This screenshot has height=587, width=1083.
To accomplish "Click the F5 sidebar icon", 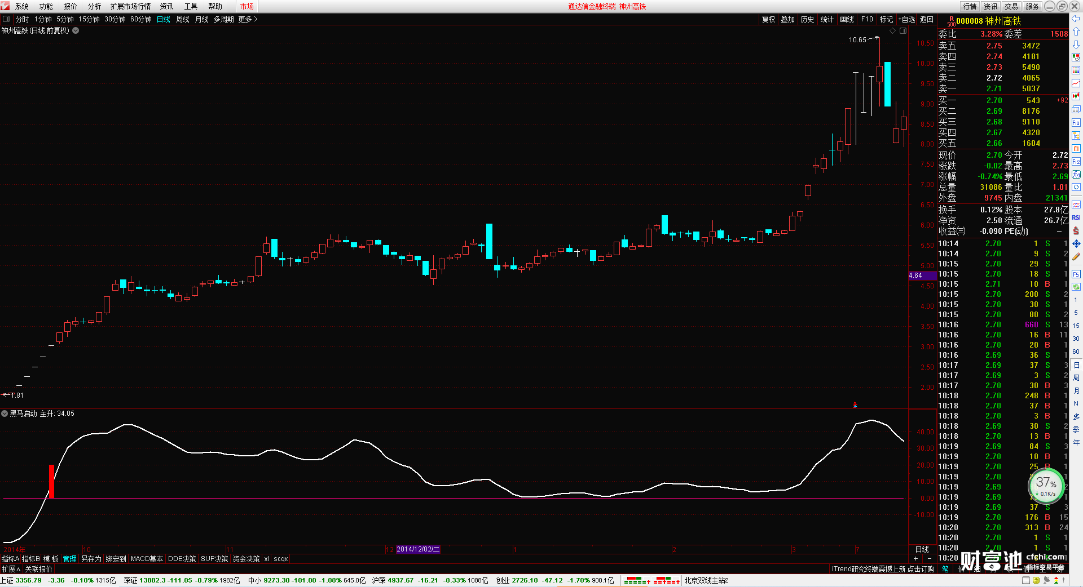I will click(x=1076, y=274).
